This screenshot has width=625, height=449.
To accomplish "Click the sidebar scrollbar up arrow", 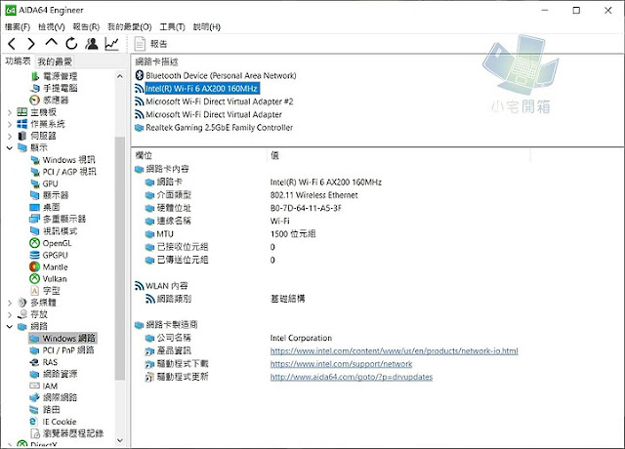I will (x=120, y=76).
